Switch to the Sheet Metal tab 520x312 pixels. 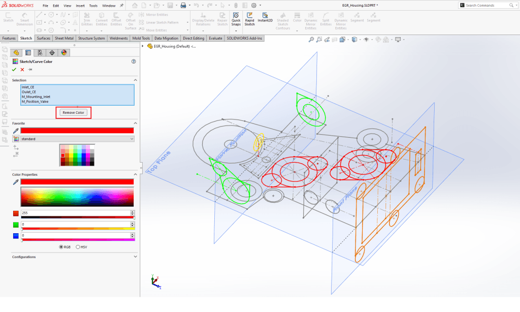64,38
